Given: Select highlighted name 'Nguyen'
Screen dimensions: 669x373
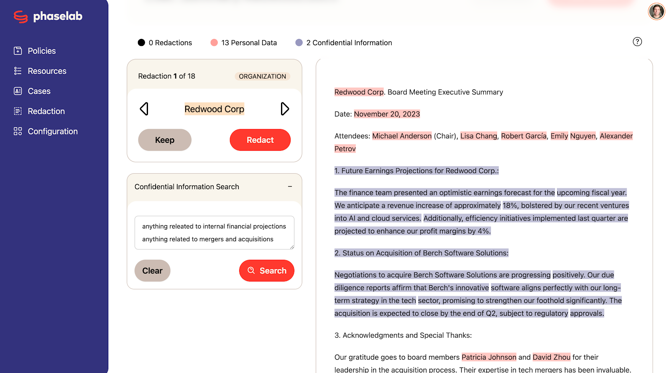Looking at the screenshot, I should [583, 136].
